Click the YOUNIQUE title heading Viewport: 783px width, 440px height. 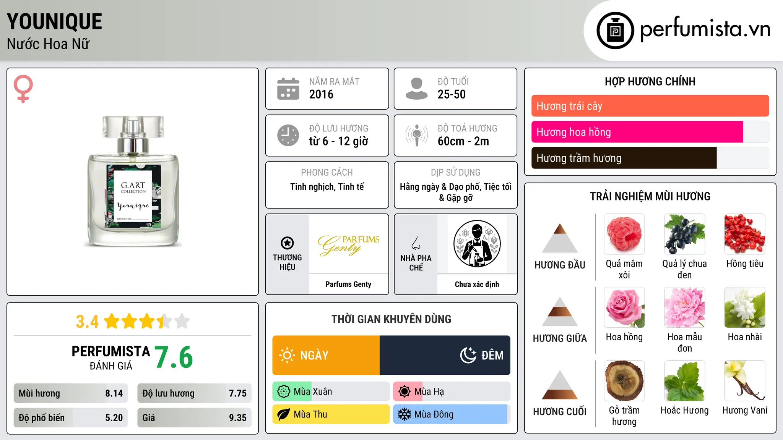coord(54,21)
